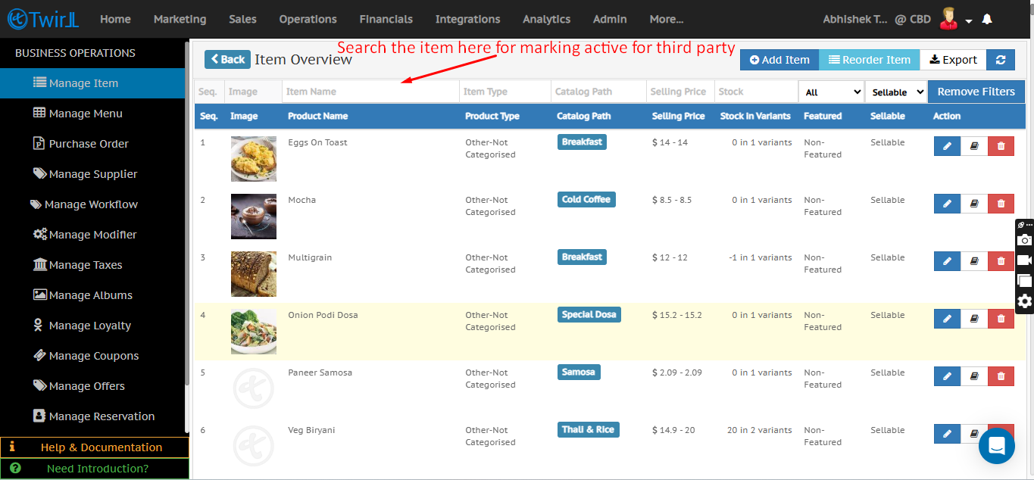The height and width of the screenshot is (480, 1034).
Task: Expand the "All" featured filter dropdown
Action: point(832,92)
